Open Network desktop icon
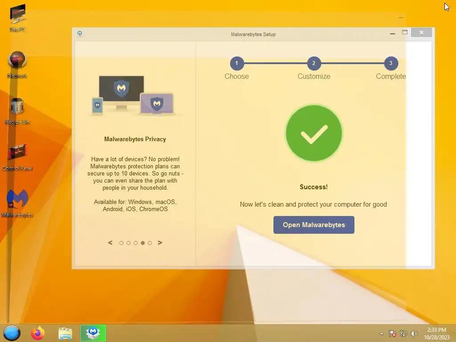Viewport: 456px width, 342px height. (x=17, y=65)
